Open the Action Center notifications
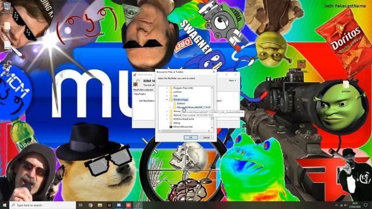 pos(366,205)
